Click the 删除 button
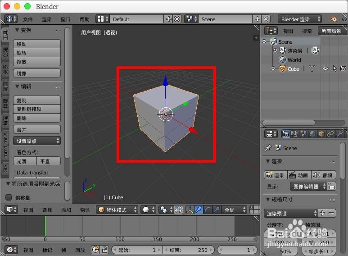 tap(37, 118)
